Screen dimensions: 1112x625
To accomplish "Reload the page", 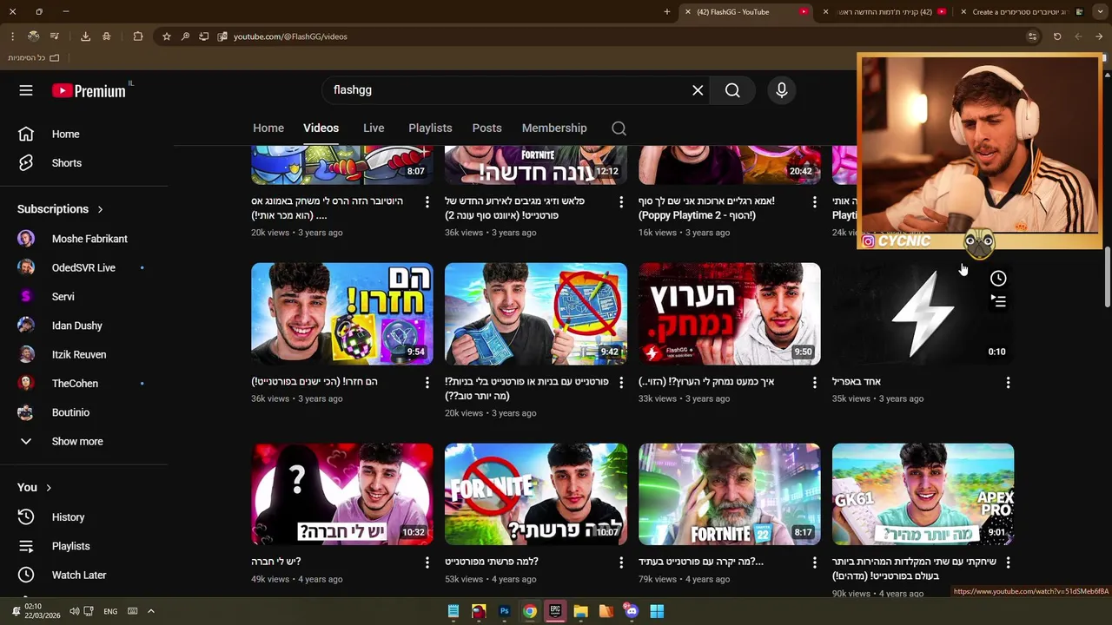I will [1057, 36].
